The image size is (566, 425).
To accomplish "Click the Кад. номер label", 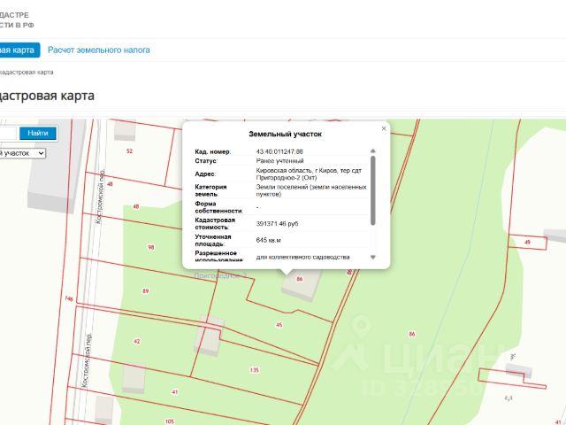I will tap(212, 151).
